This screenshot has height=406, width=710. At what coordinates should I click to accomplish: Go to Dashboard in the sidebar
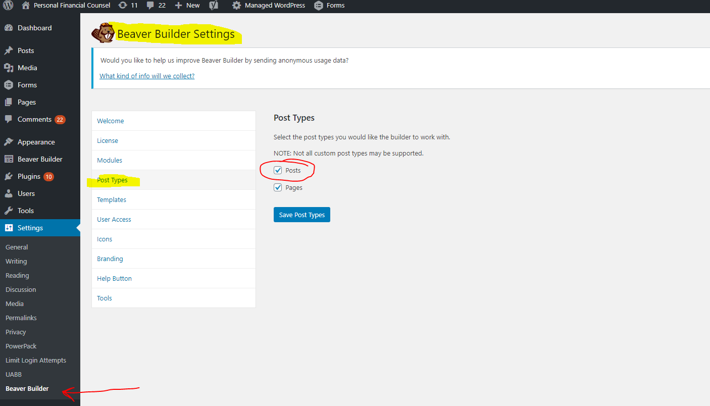click(x=34, y=28)
